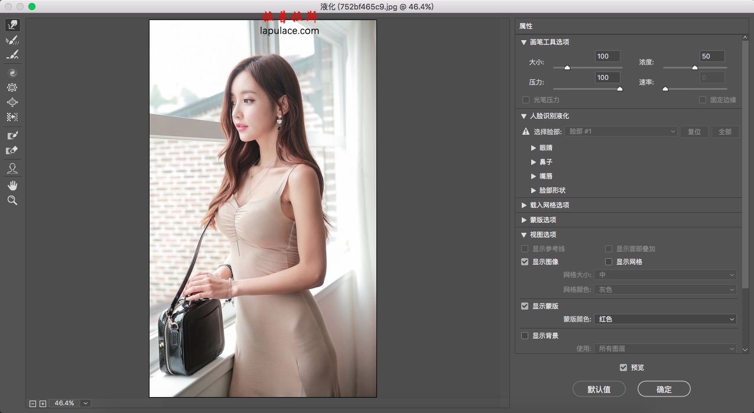Select the Bloat tool
Image resolution: width=754 pixels, height=413 pixels.
12,102
